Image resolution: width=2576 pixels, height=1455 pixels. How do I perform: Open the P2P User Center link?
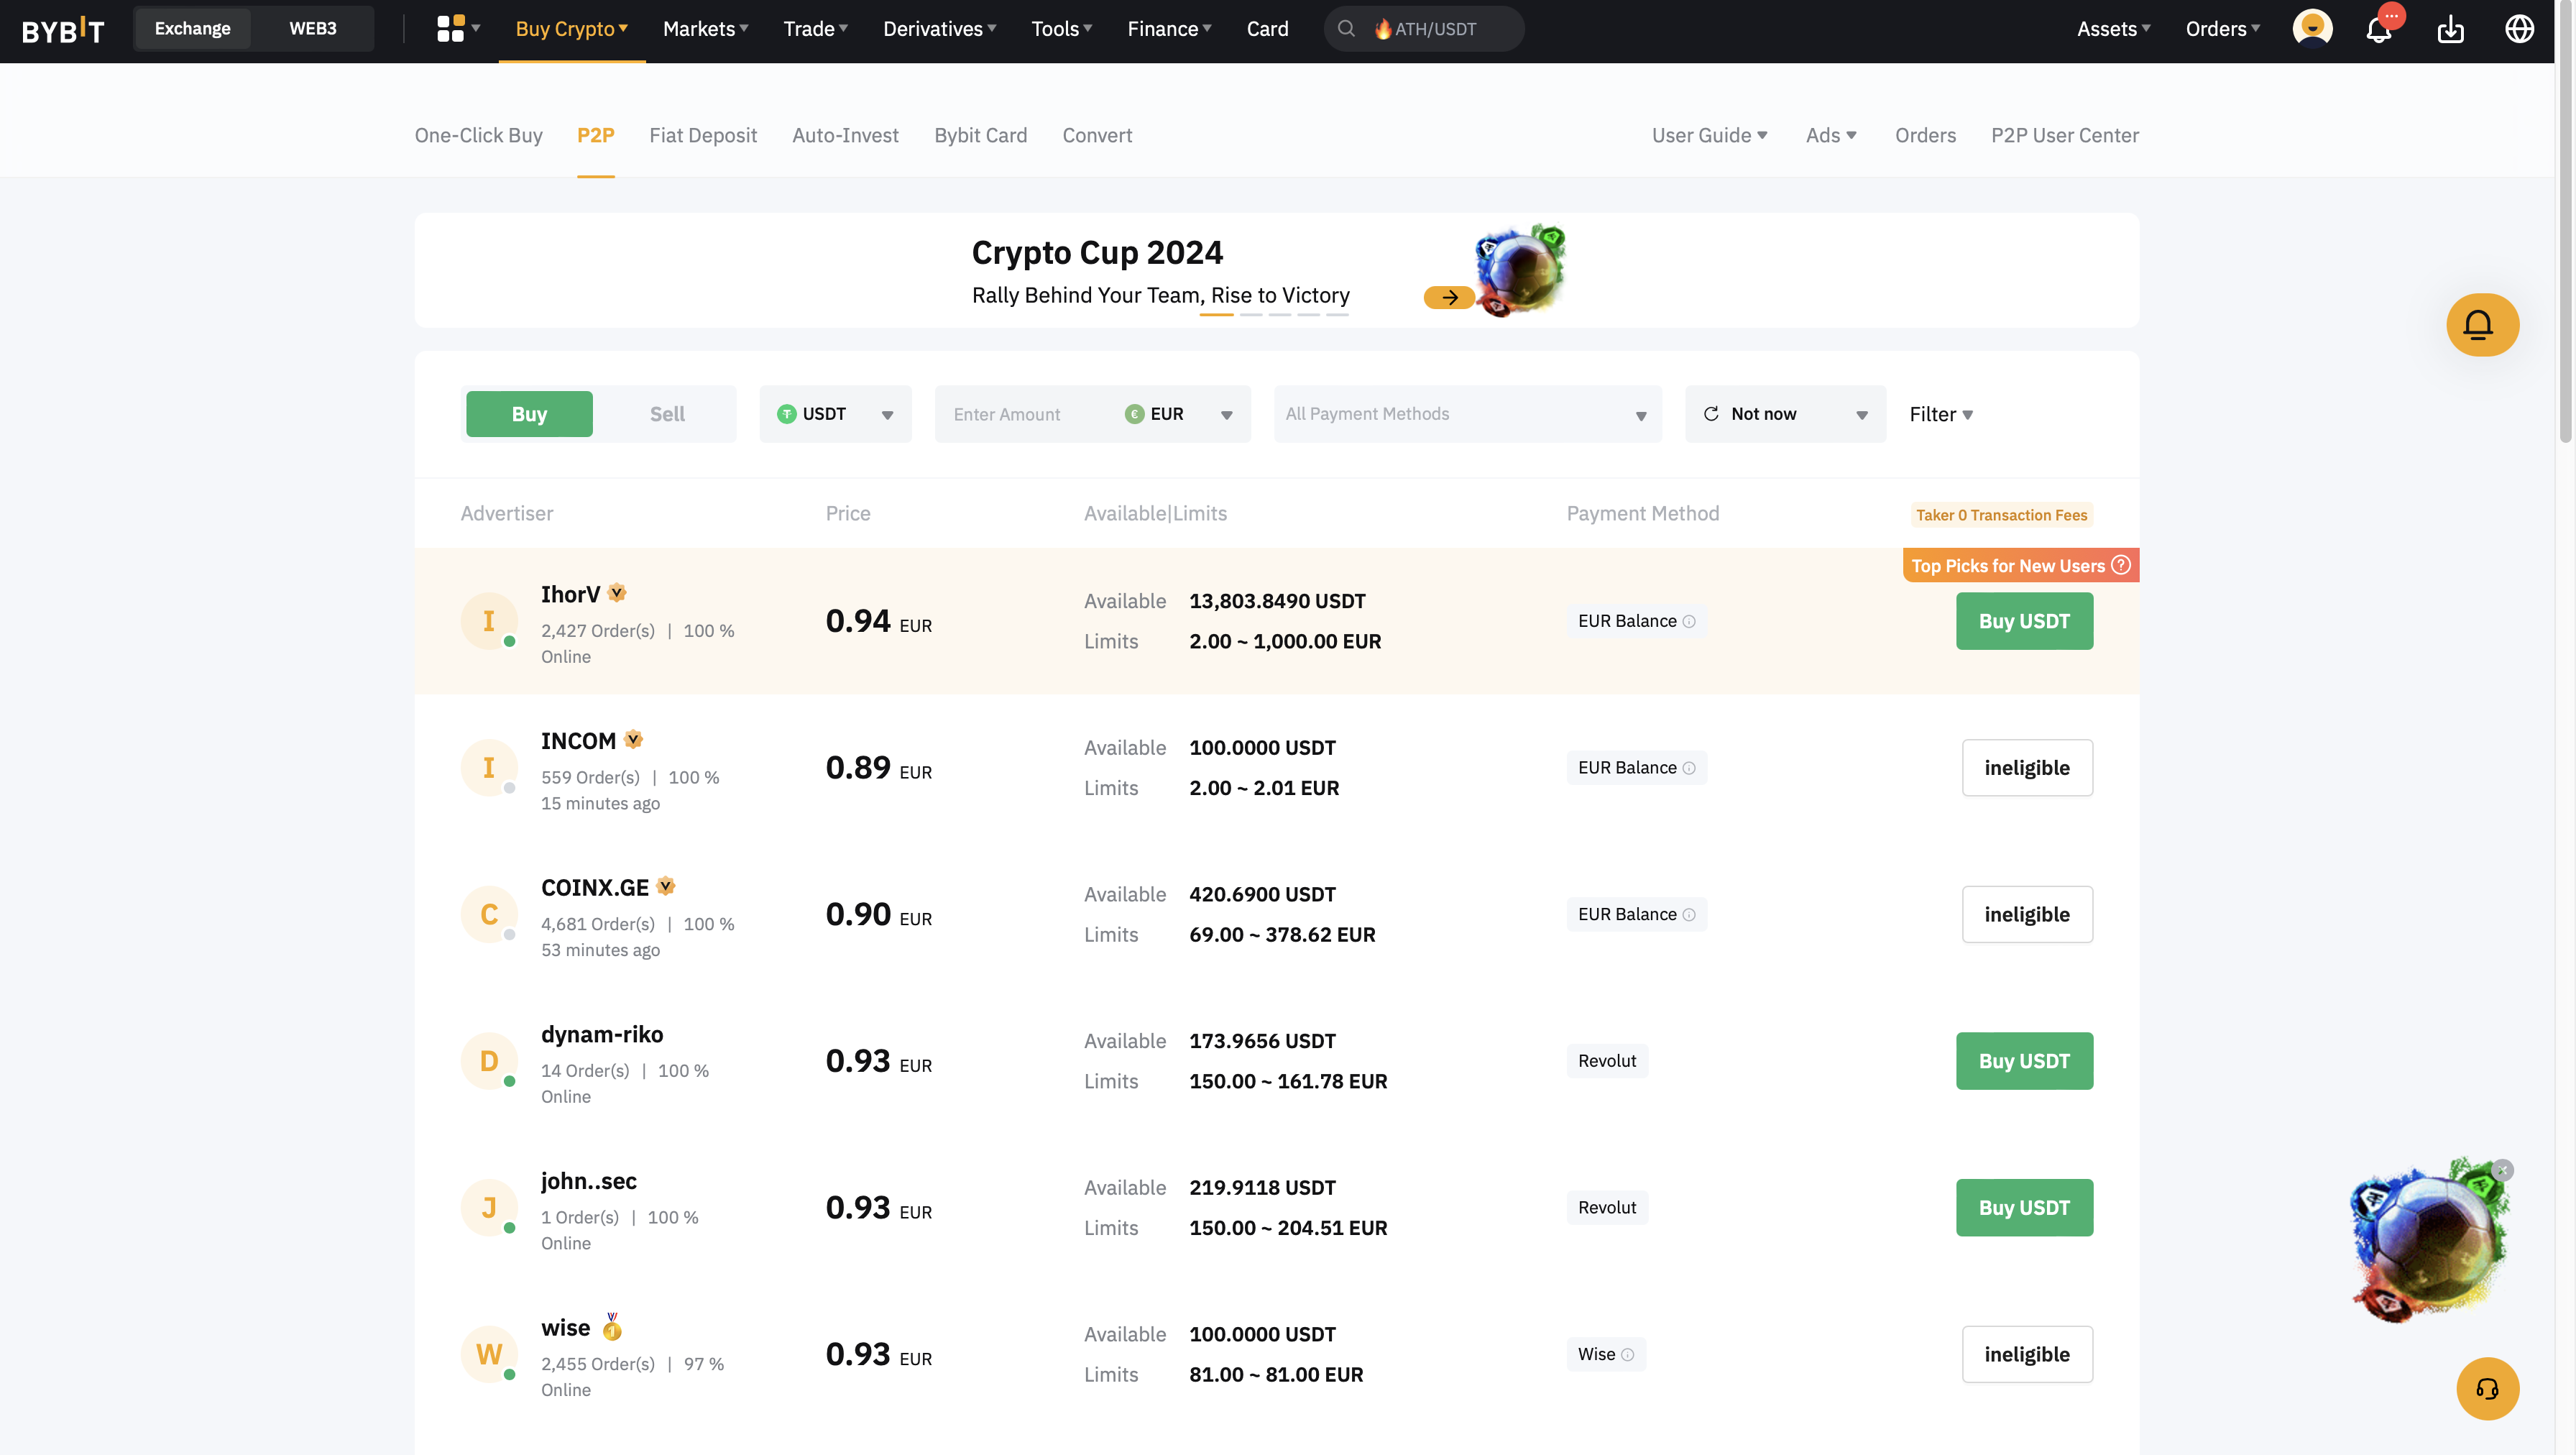coord(2064,135)
